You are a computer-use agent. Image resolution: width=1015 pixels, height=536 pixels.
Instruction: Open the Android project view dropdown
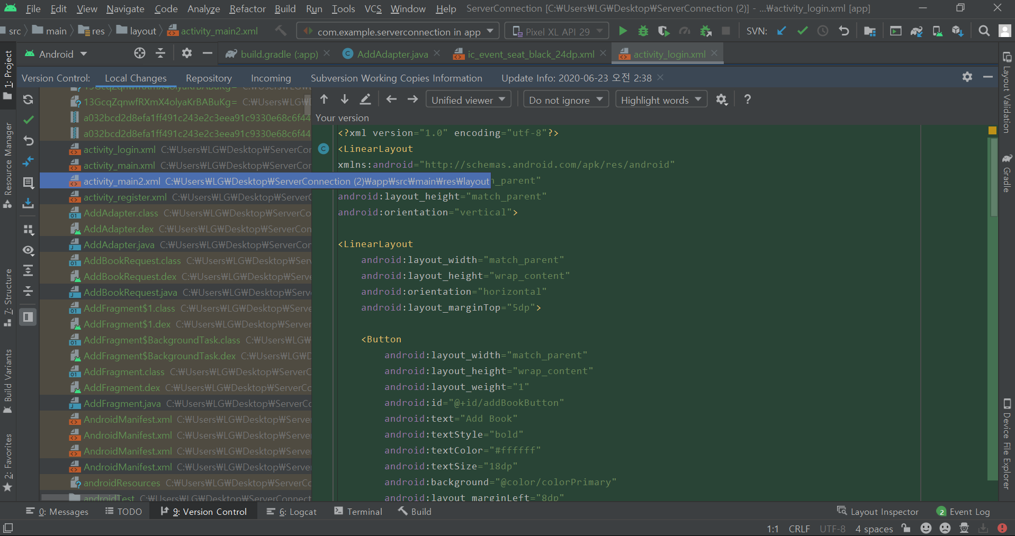pyautogui.click(x=56, y=53)
